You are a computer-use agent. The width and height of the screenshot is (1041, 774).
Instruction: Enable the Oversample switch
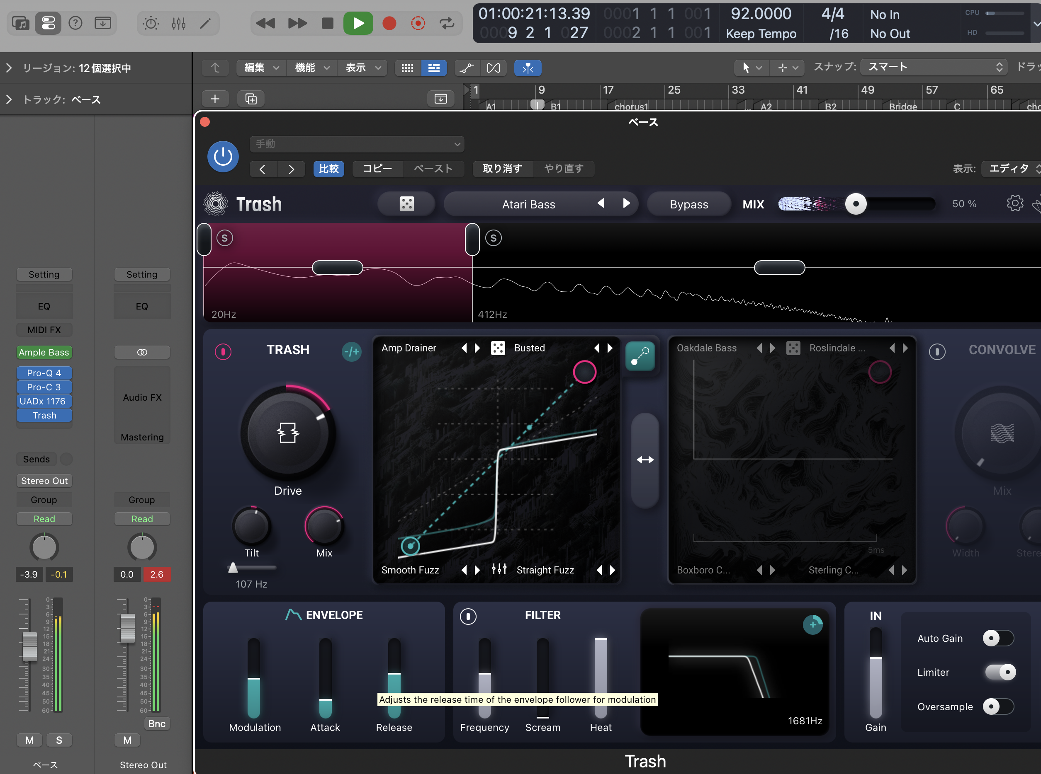click(998, 706)
